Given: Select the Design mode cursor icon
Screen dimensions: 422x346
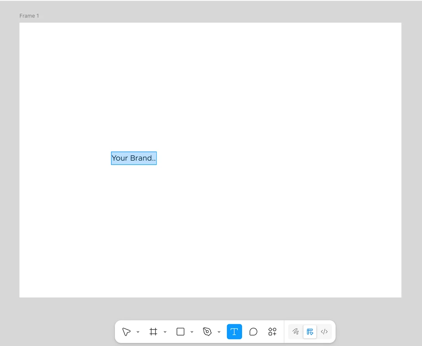Looking at the screenshot, I should (x=310, y=332).
